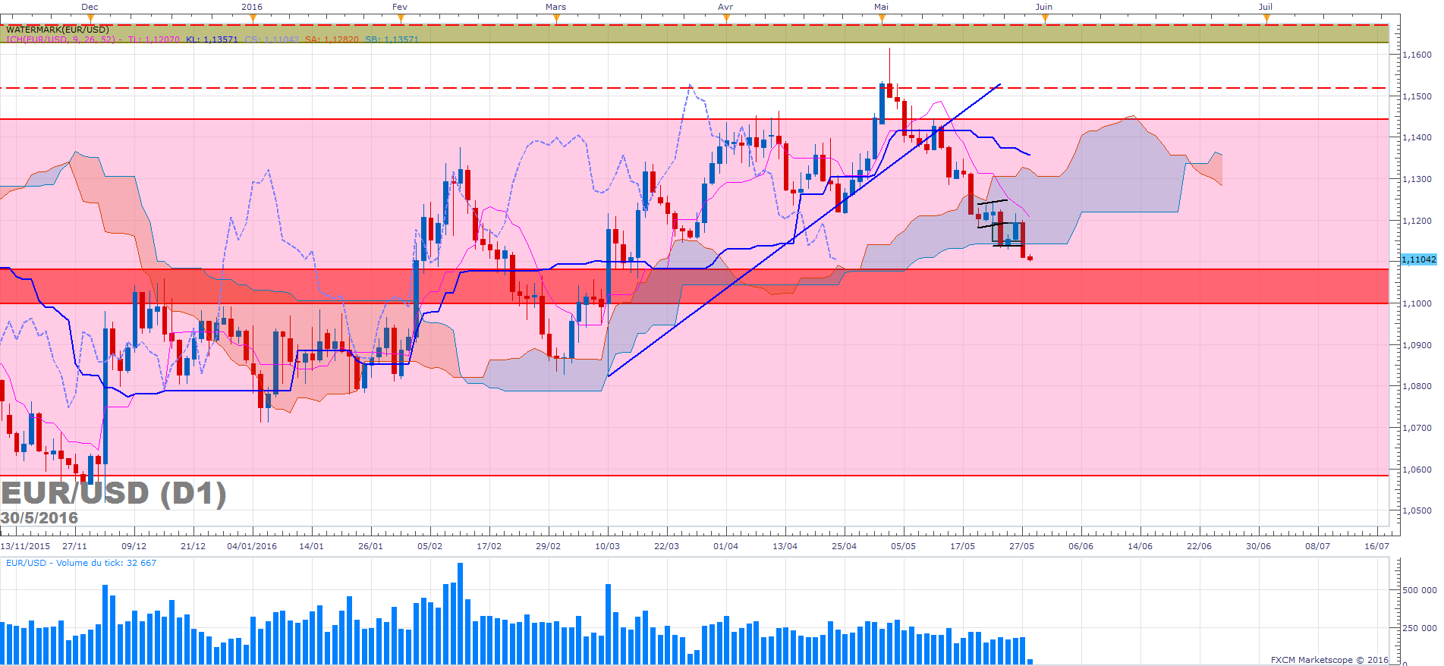The width and height of the screenshot is (1444, 666).
Task: Click the KL: 1,13571 value label
Action: [x=212, y=39]
